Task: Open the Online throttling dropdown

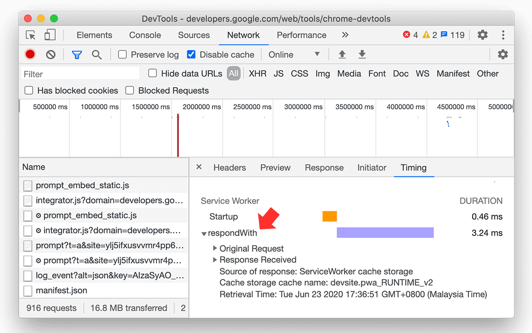Action: point(295,54)
